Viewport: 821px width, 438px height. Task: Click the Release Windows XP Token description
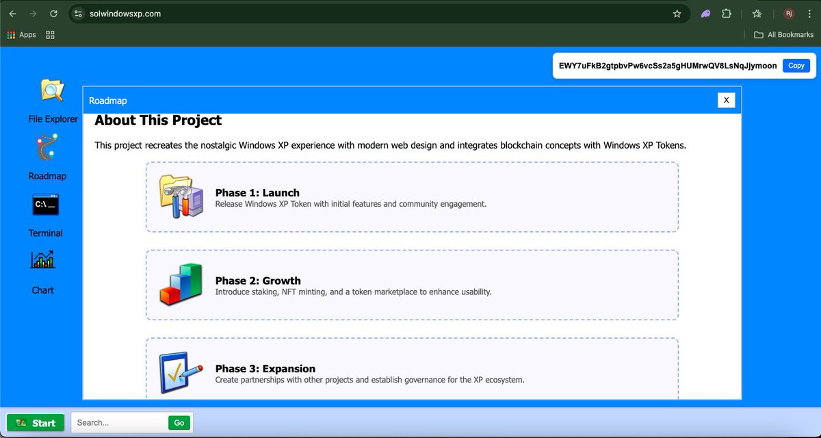351,204
